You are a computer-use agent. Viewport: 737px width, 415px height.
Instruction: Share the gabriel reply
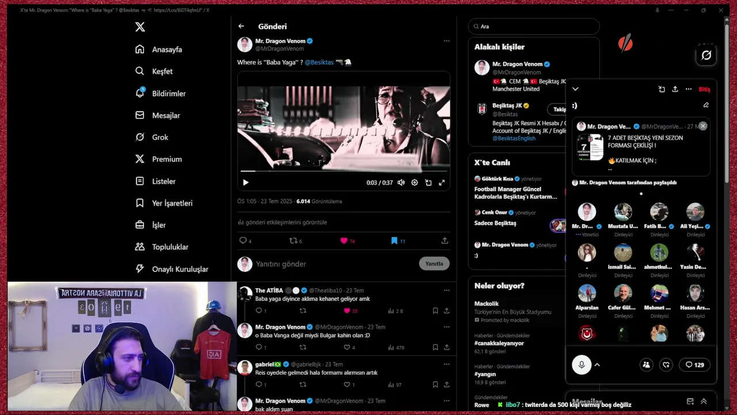click(x=446, y=384)
